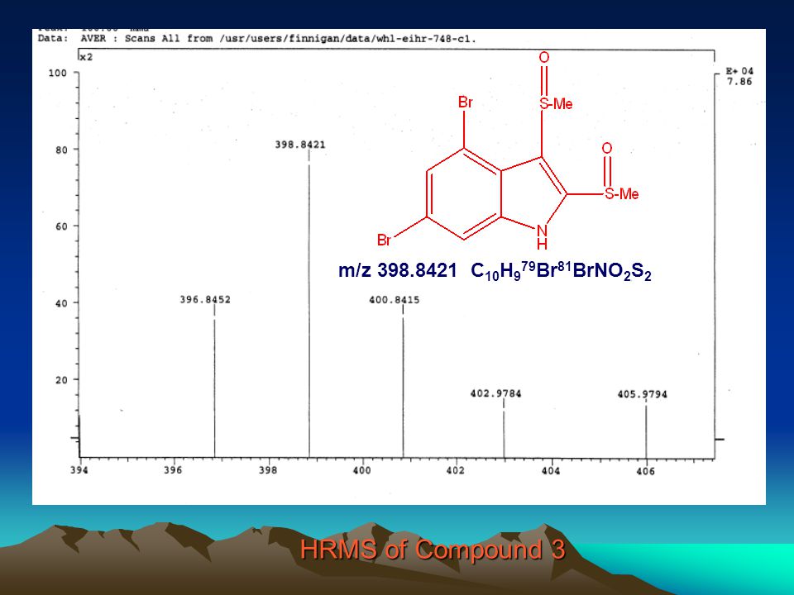Select the peak label 400.8415

point(394,300)
